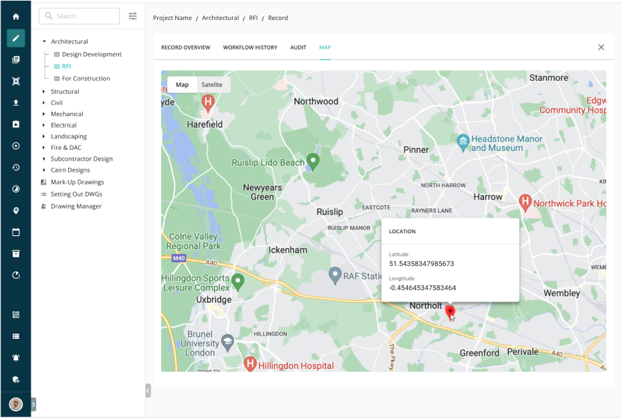
Task: Open the clipboard arrow icon in the sidebar
Action: (x=16, y=124)
